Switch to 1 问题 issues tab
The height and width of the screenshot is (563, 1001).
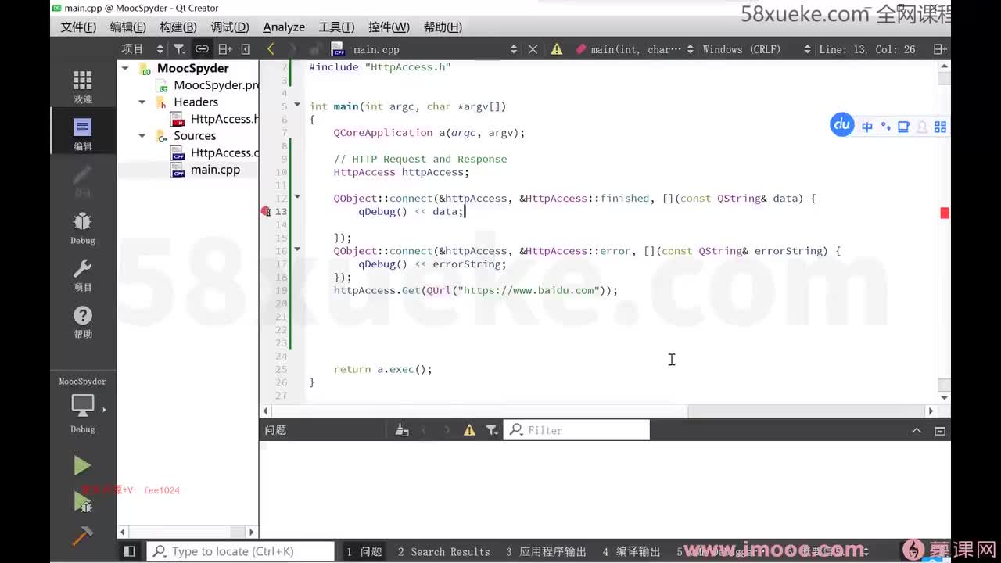pyautogui.click(x=364, y=551)
